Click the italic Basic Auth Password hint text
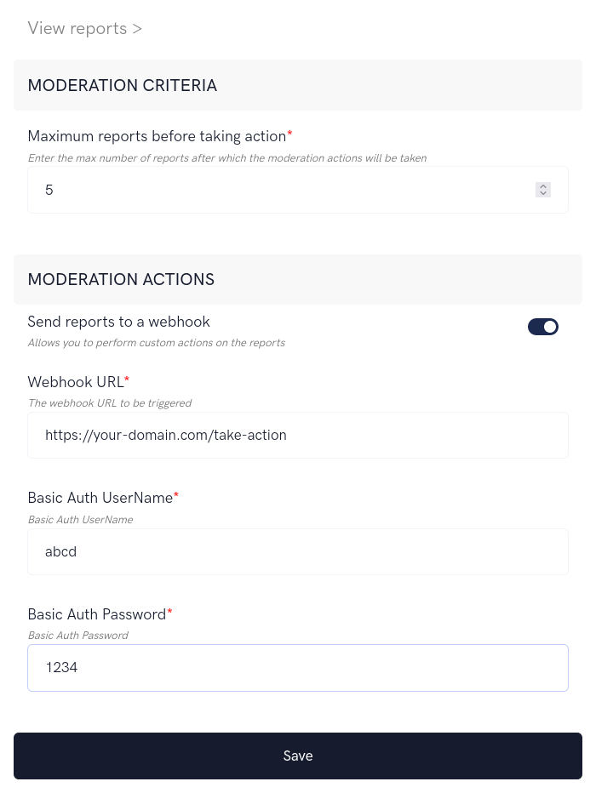 77,636
